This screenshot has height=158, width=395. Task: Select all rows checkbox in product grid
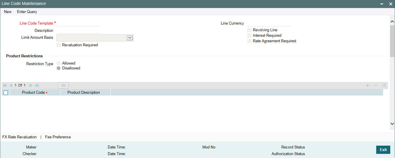point(6,93)
